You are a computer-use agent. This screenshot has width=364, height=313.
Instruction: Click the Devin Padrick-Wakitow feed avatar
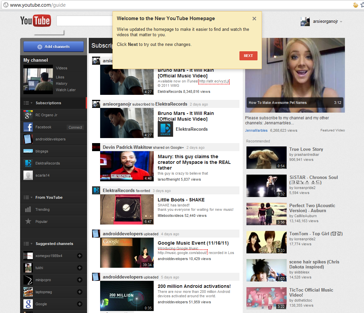pos(96,147)
